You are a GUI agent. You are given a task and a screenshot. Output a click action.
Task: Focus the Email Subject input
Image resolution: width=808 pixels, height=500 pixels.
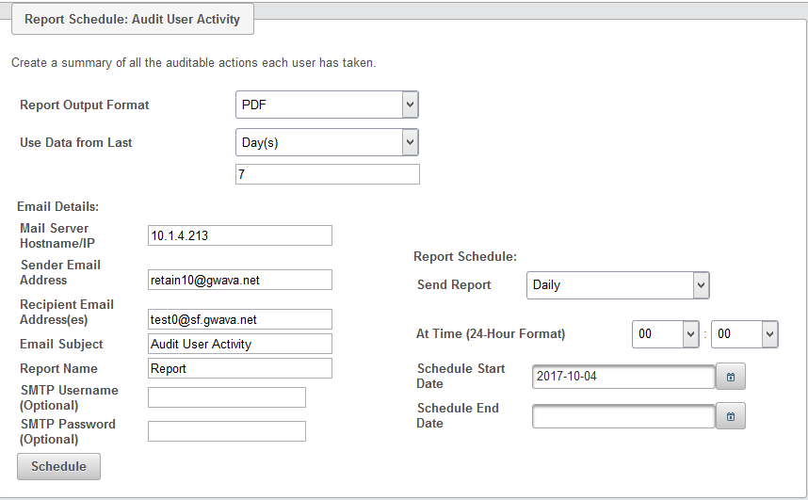tap(240, 344)
